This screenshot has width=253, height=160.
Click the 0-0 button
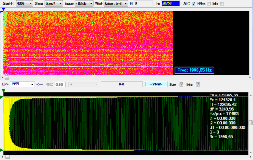pyautogui.click(x=122, y=85)
